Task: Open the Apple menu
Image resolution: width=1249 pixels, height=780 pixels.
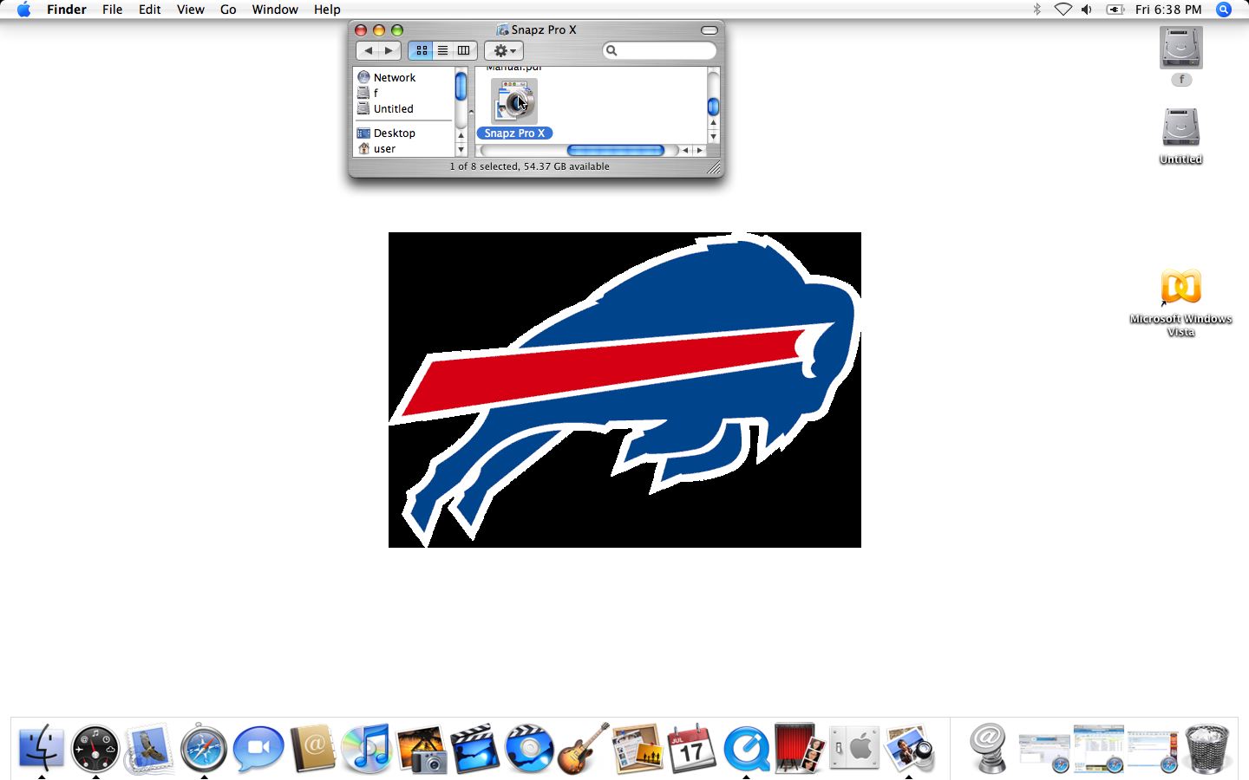Action: click(23, 10)
